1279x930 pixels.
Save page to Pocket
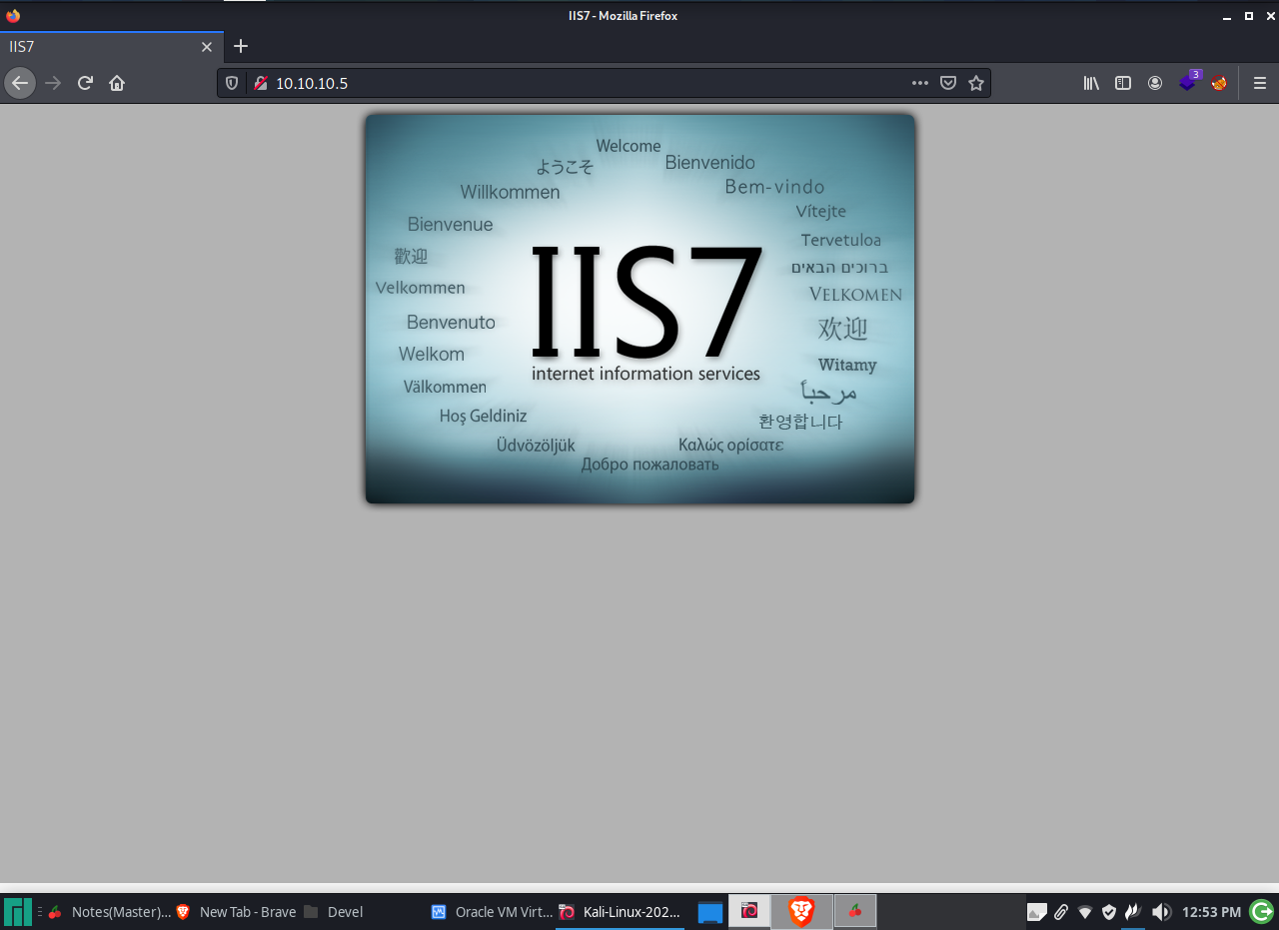(x=948, y=83)
